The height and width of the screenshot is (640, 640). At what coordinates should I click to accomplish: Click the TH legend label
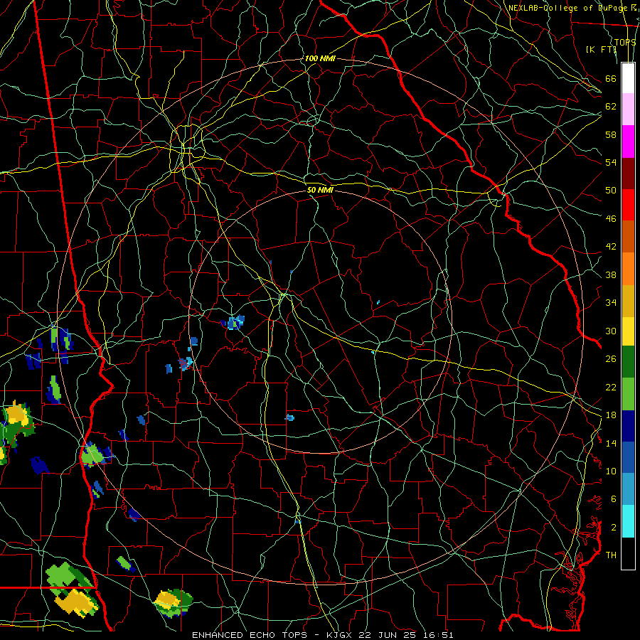click(x=611, y=555)
